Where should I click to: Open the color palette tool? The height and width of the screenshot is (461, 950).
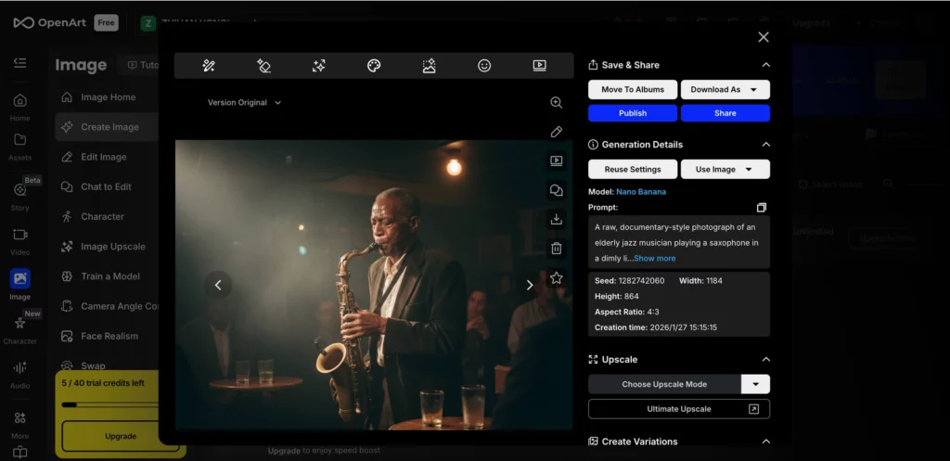pos(374,66)
